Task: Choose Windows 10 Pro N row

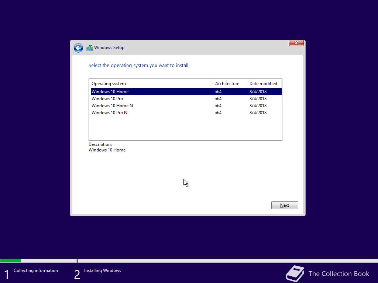Action: (186, 113)
